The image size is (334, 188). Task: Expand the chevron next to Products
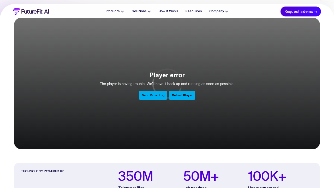(122, 11)
